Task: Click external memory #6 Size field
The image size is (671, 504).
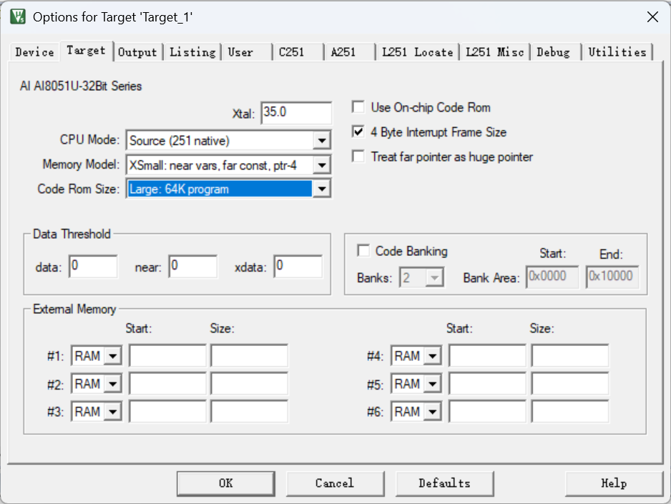Action: [x=570, y=411]
